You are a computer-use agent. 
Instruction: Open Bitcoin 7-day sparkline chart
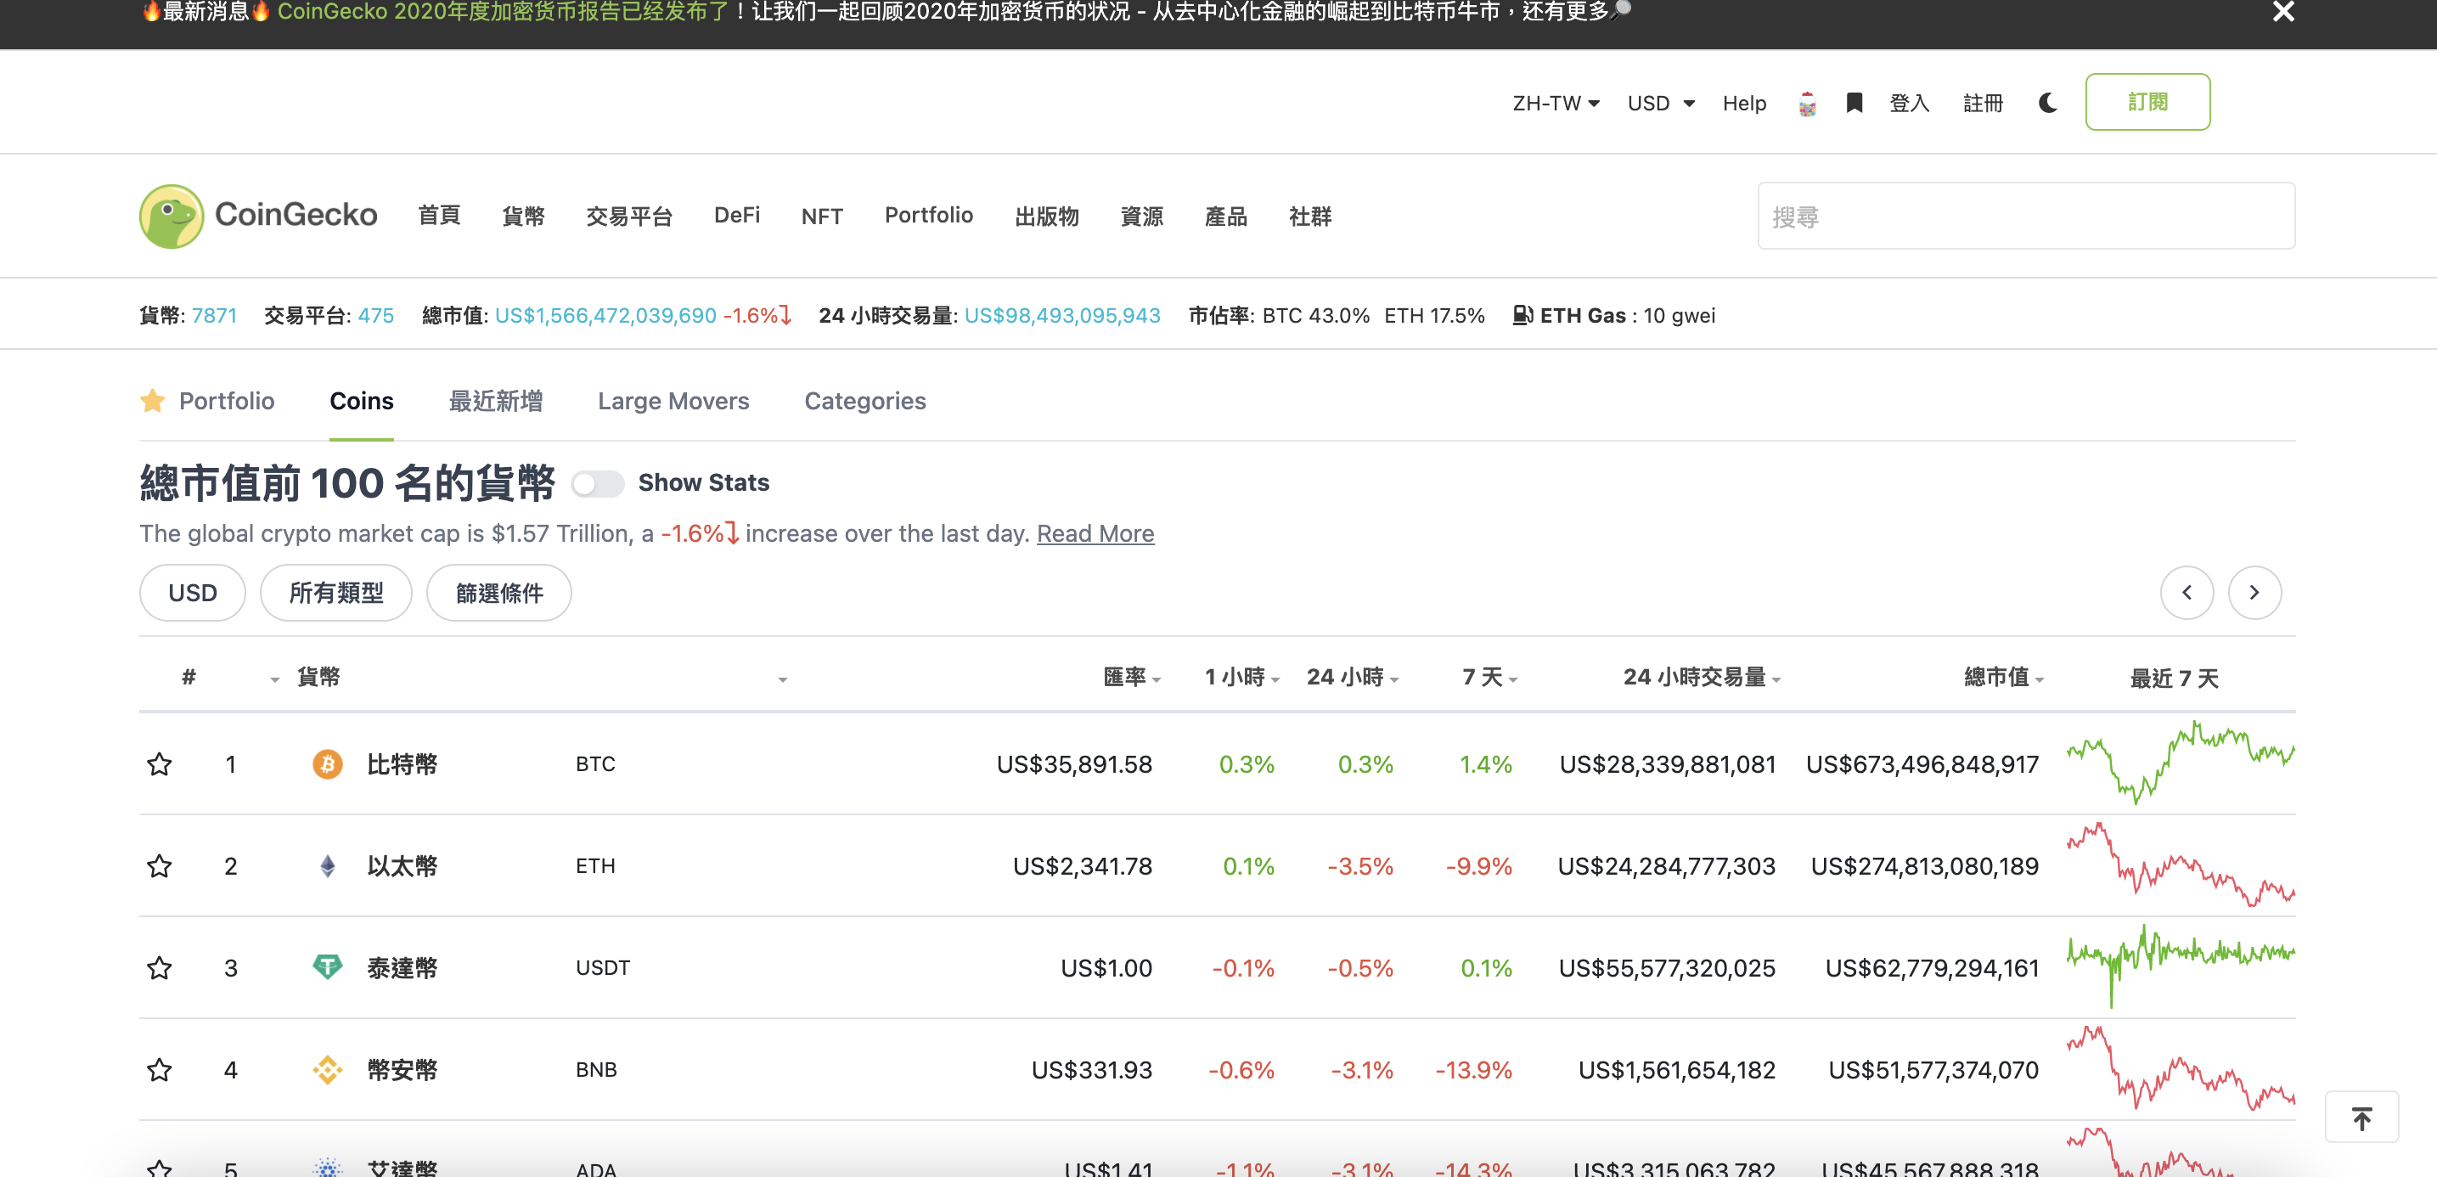[2181, 762]
